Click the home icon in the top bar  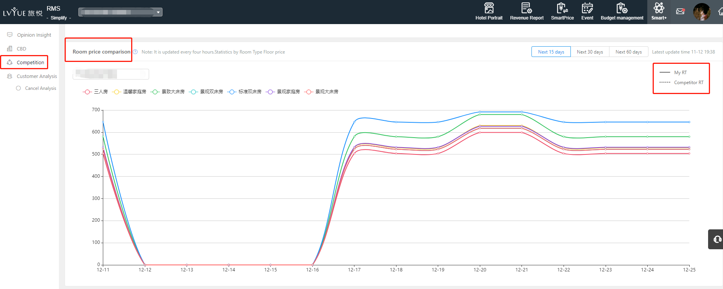click(720, 12)
